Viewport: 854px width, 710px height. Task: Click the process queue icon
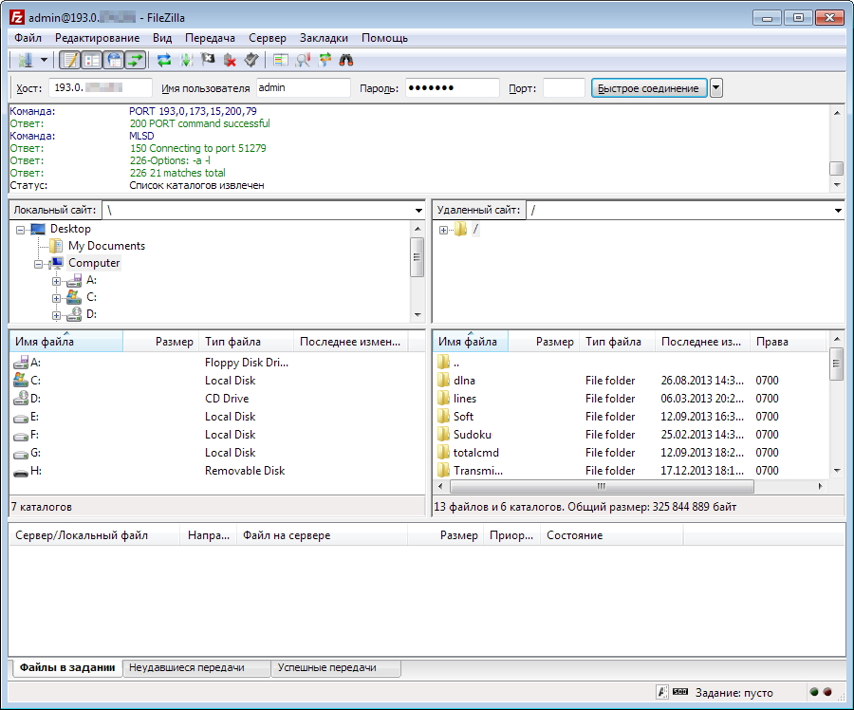click(x=186, y=60)
